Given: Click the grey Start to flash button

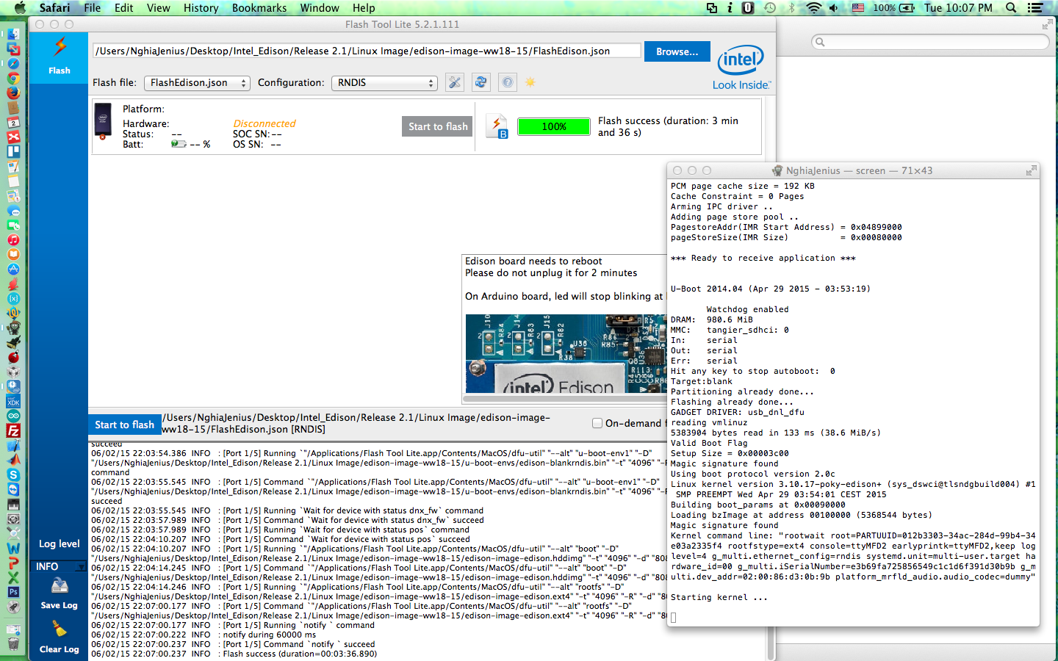Looking at the screenshot, I should [x=438, y=126].
